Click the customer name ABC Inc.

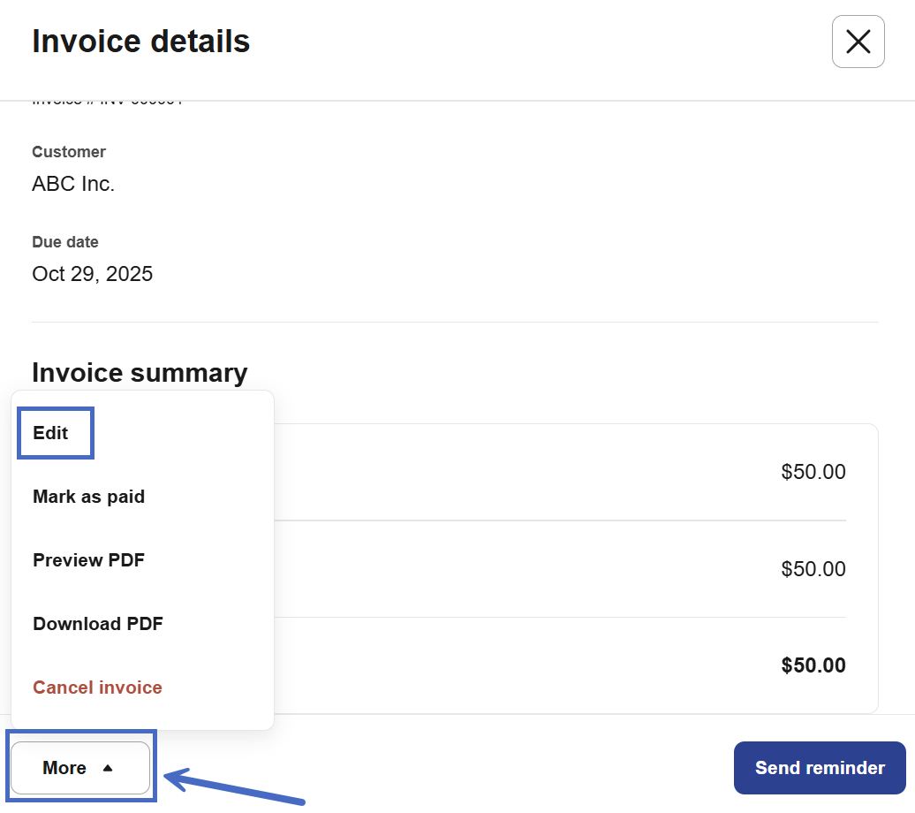click(x=73, y=184)
